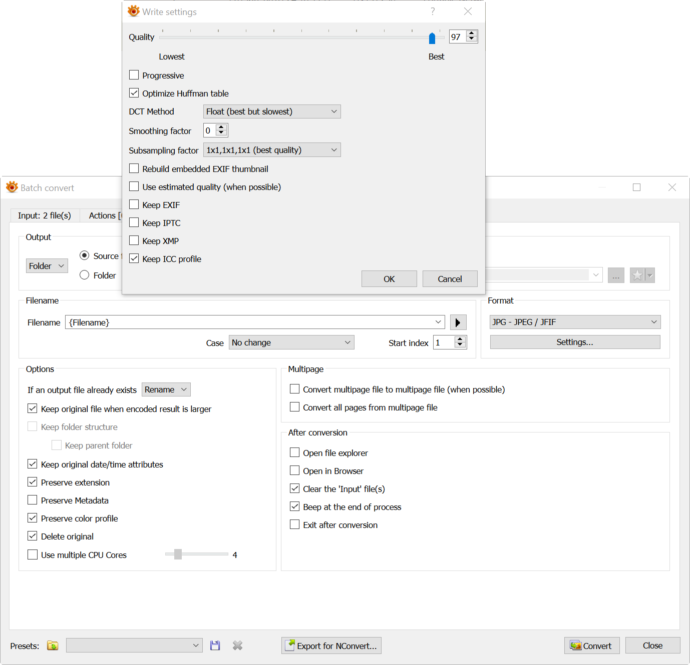This screenshot has height=665, width=690.
Task: Toggle Preserve Metadata checkbox
Action: coord(33,500)
